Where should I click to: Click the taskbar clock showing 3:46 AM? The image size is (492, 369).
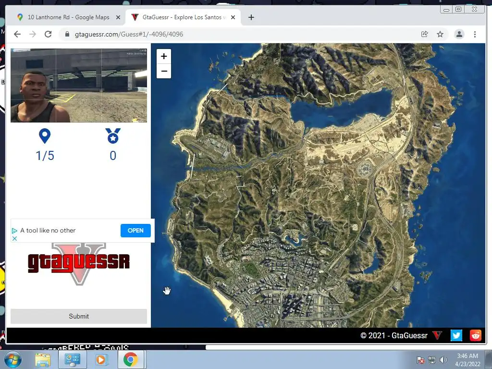tap(467, 360)
